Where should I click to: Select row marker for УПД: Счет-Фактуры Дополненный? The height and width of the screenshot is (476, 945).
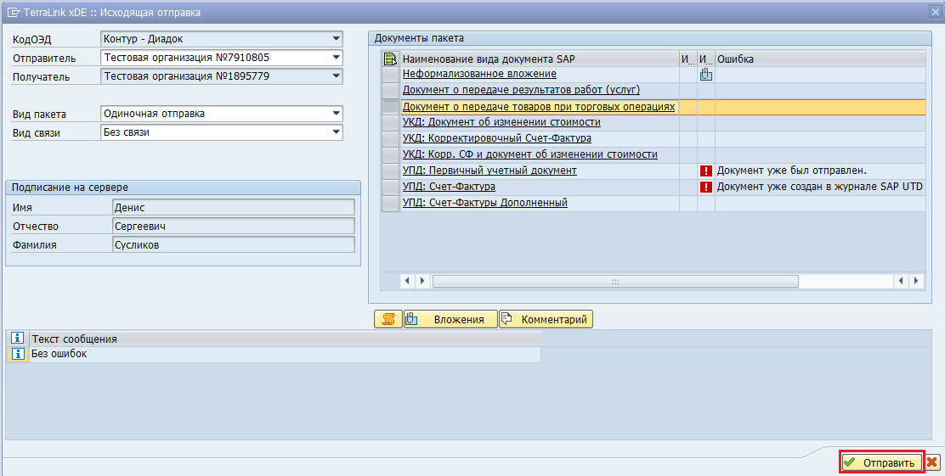click(389, 203)
